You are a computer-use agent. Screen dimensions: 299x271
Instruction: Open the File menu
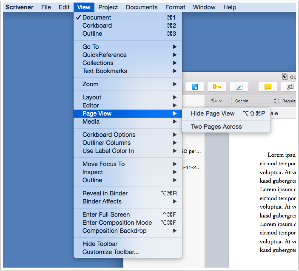coord(46,7)
